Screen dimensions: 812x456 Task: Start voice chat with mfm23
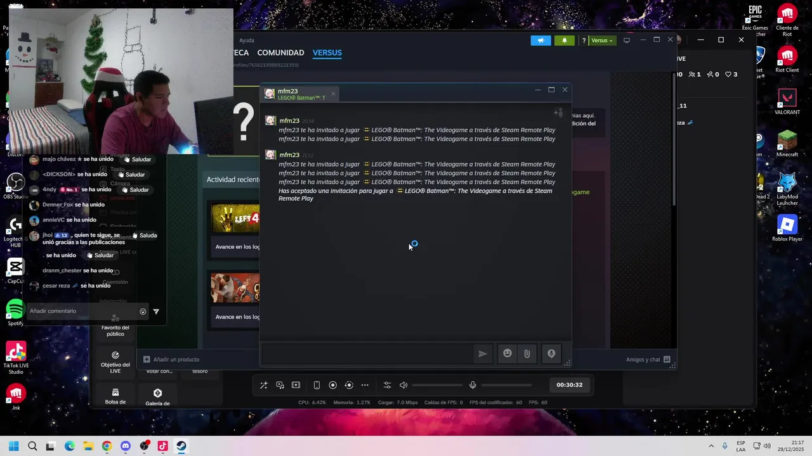tap(551, 354)
